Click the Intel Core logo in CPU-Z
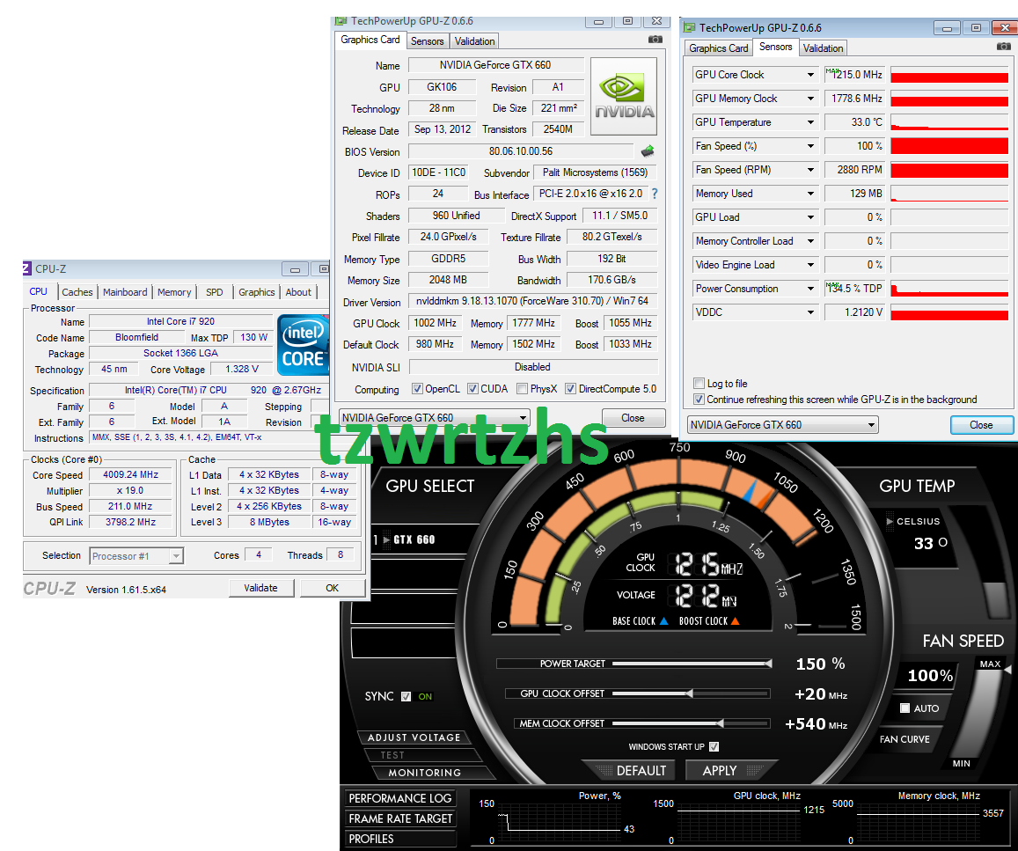The width and height of the screenshot is (1018, 851). (302, 345)
